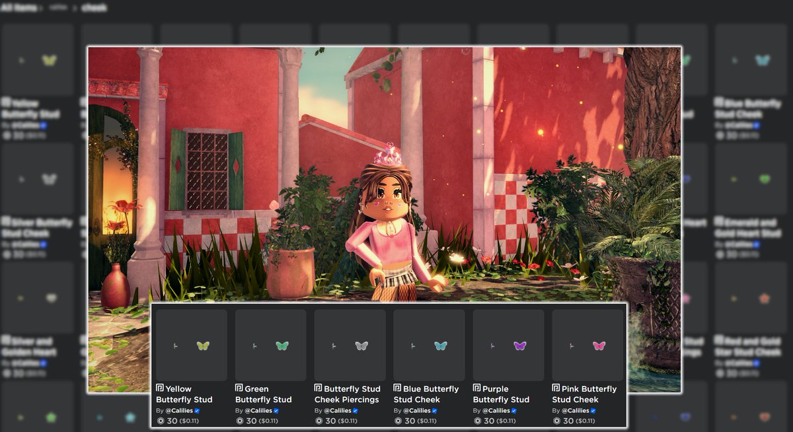
Task: Click the Robux icon under Purple Butterfly Stud
Action: pyautogui.click(x=477, y=421)
